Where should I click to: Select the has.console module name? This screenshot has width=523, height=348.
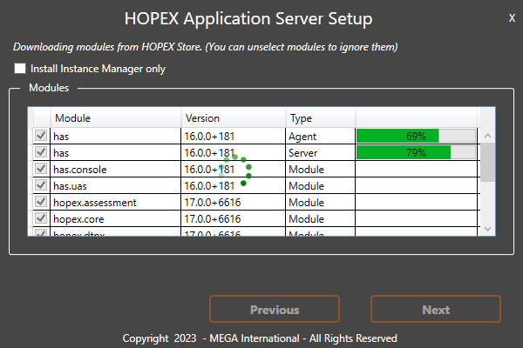(79, 170)
